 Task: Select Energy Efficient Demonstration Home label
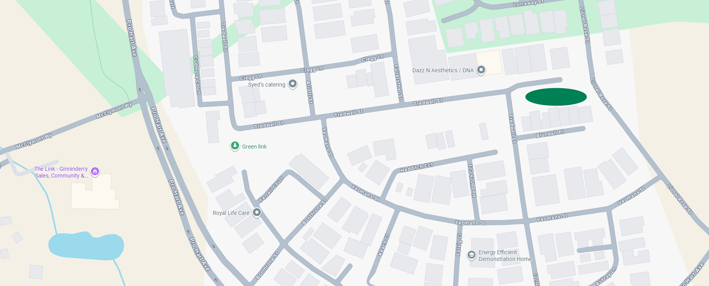coord(505,255)
